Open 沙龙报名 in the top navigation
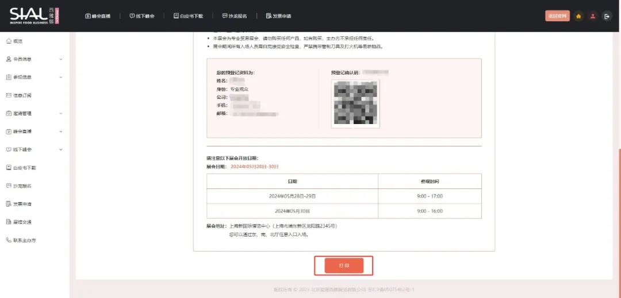The width and height of the screenshot is (621, 298). (x=235, y=16)
